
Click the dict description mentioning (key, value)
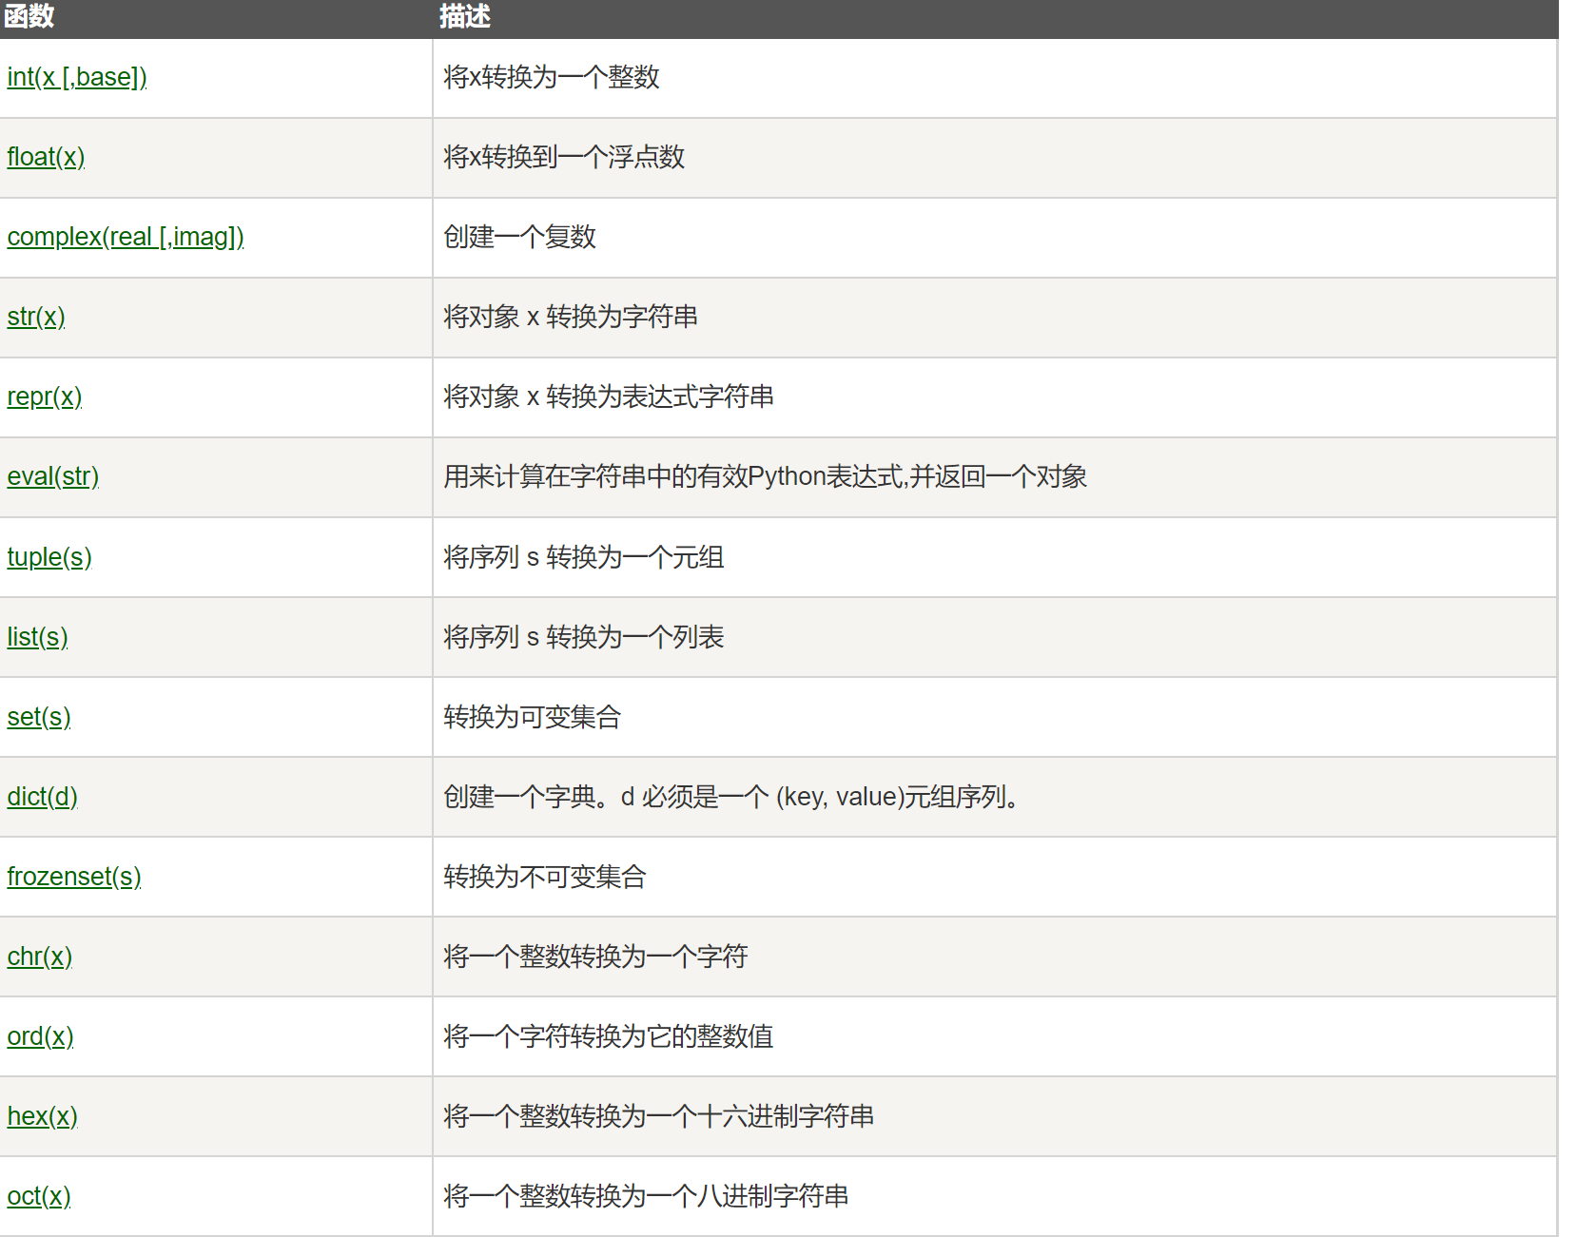click(732, 797)
